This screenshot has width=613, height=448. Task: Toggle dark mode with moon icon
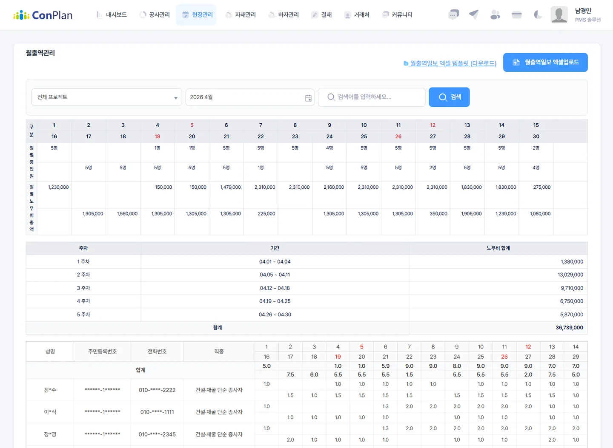pos(538,15)
